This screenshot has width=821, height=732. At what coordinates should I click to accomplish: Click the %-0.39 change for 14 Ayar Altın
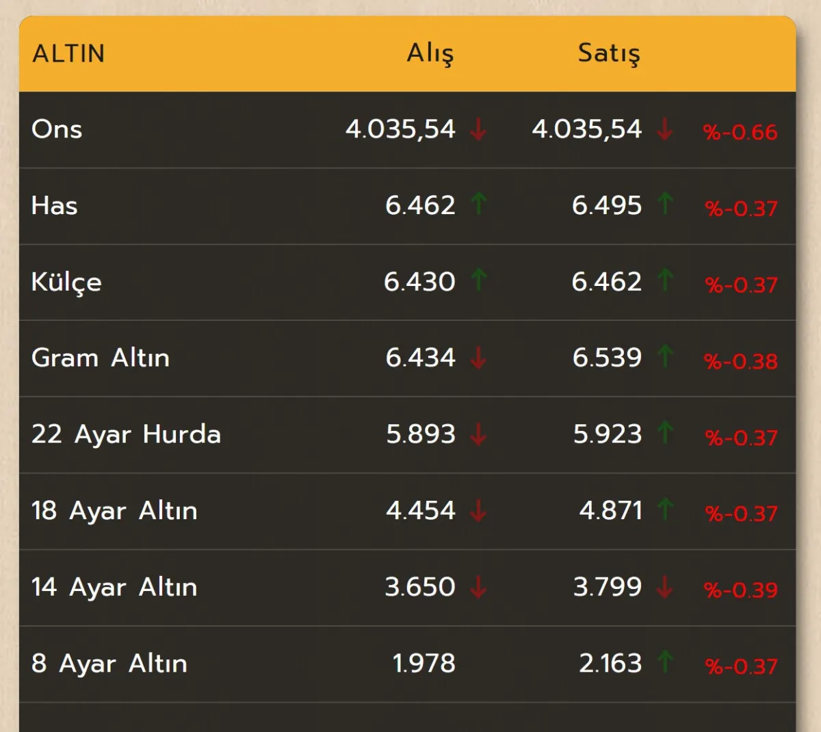click(741, 590)
